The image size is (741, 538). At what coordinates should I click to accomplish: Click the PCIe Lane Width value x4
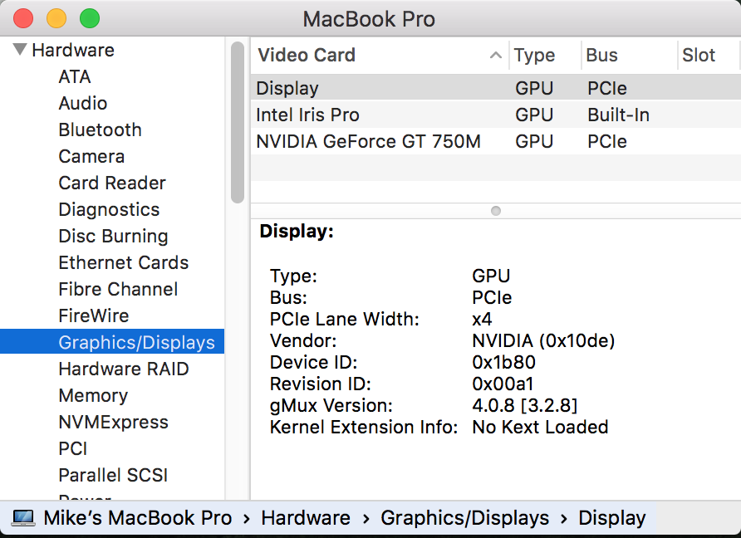(x=482, y=320)
